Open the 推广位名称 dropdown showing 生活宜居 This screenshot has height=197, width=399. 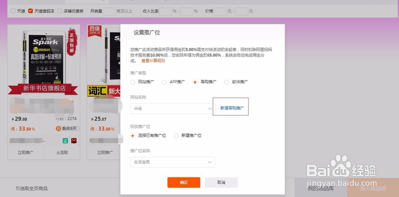click(x=173, y=162)
